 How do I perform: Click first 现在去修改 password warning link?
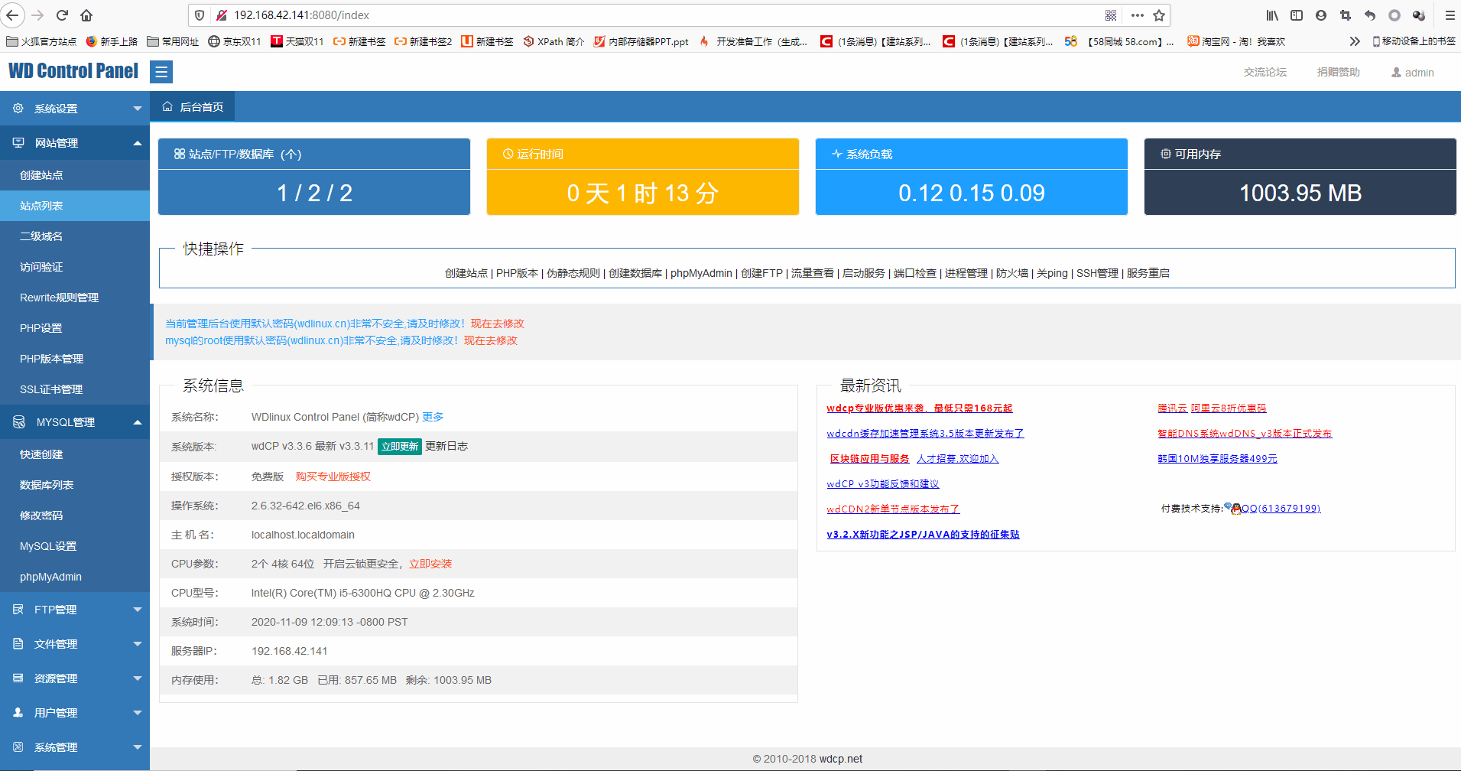498,324
